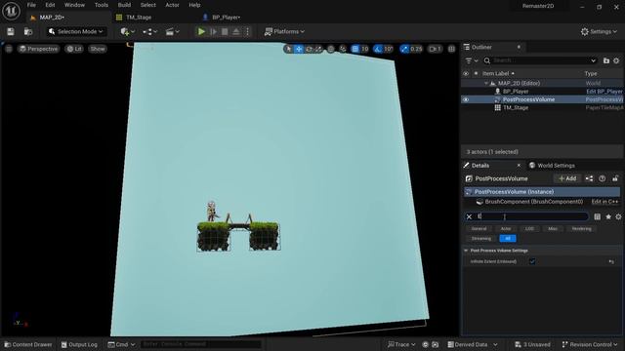Activate the Scale objects tool
This screenshot has width=625, height=351.
coord(318,49)
